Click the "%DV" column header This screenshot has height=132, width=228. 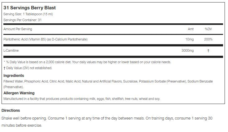point(208,29)
